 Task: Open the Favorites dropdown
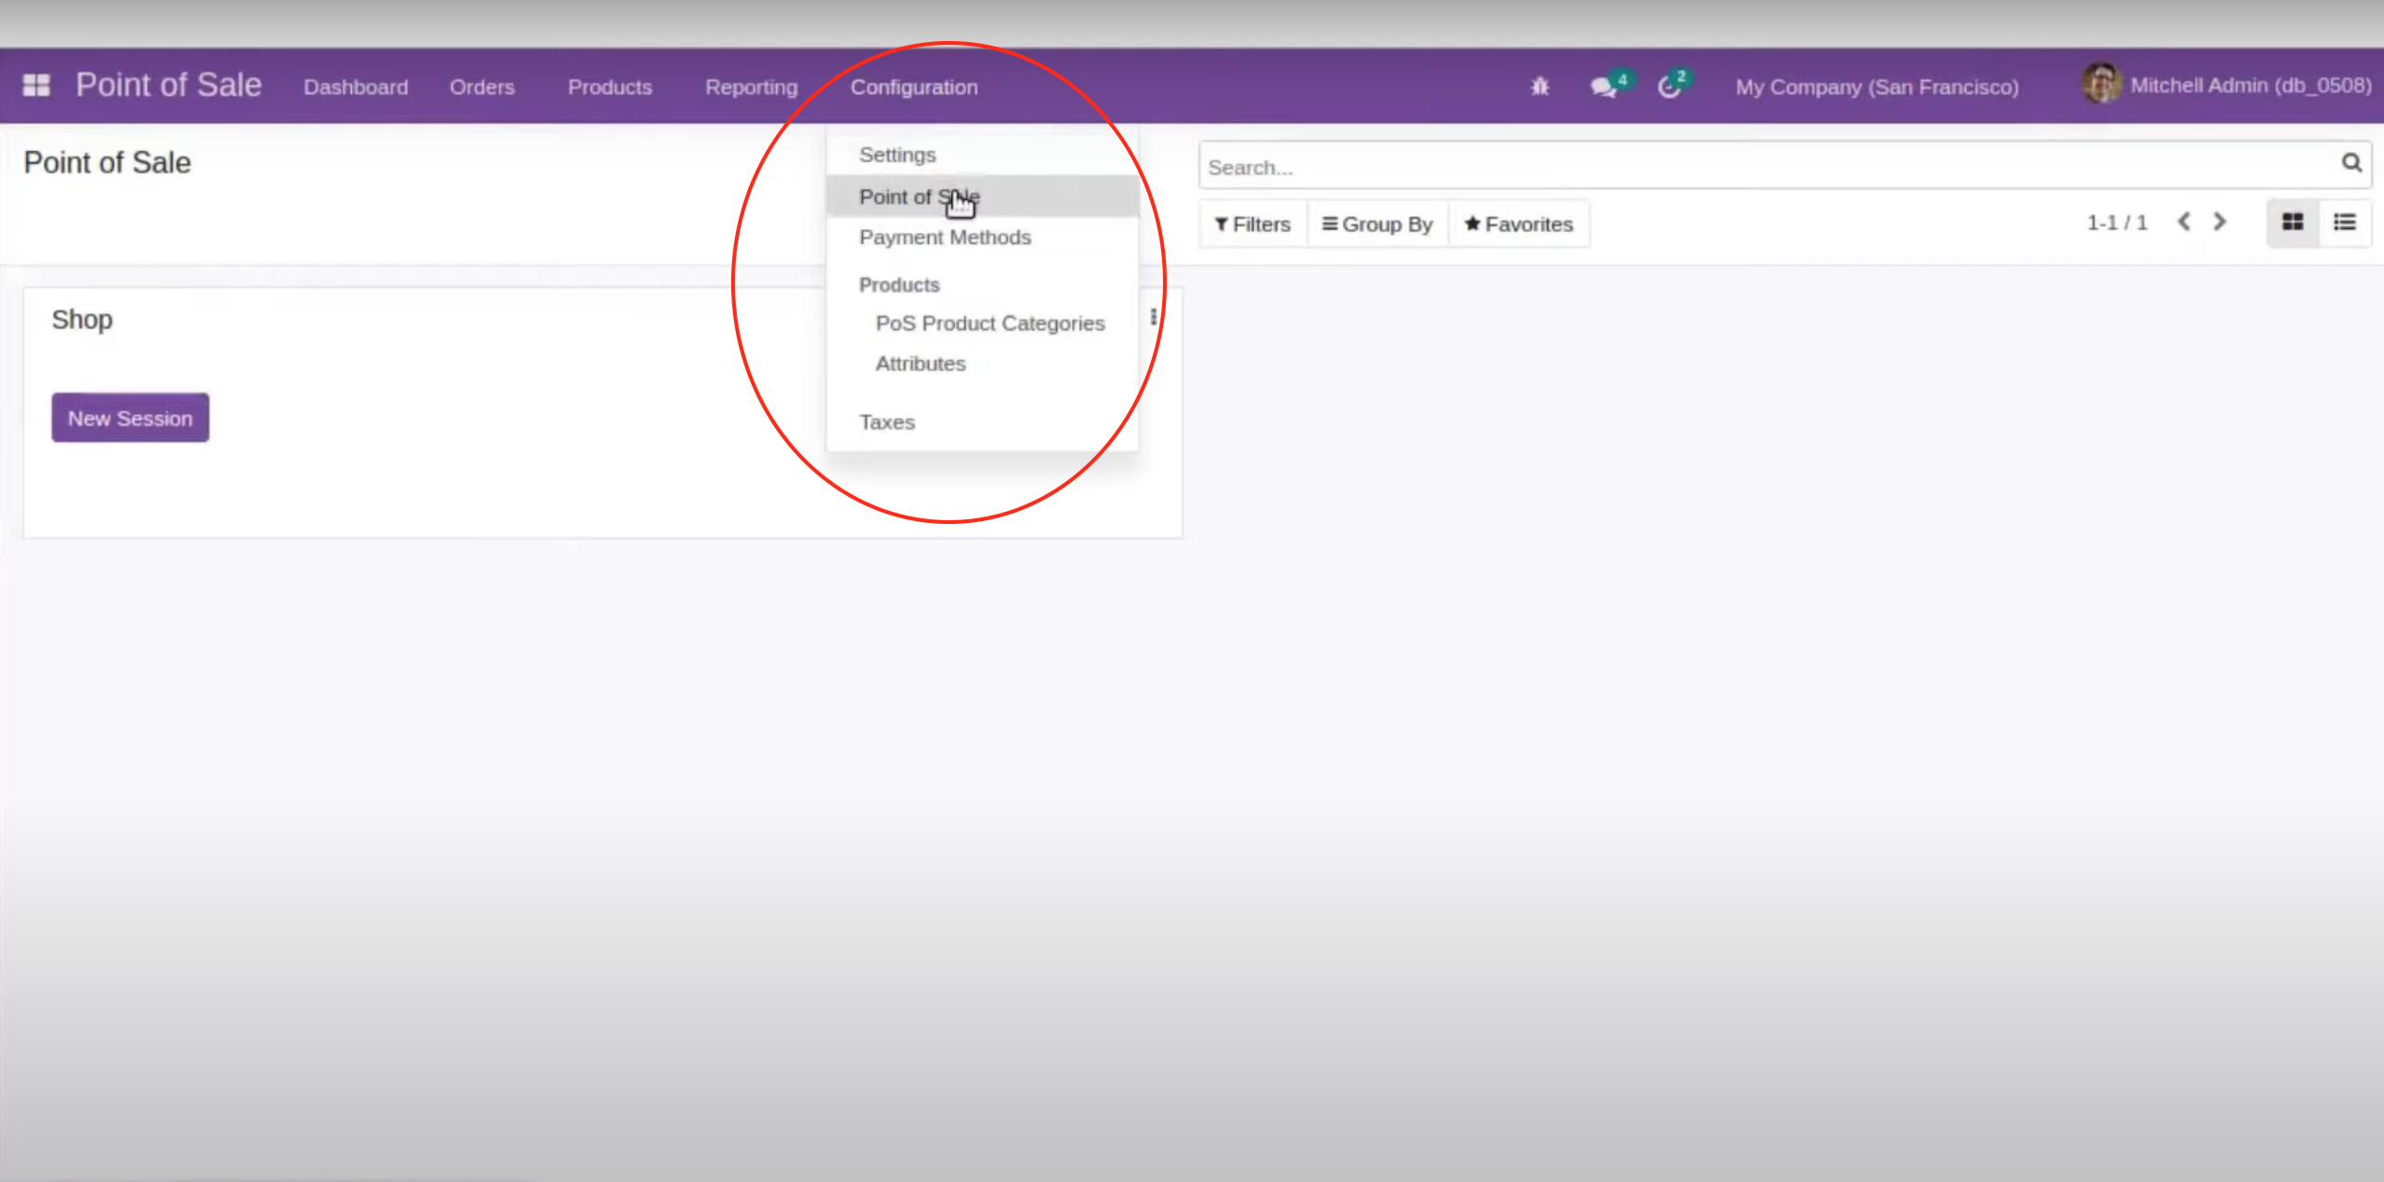point(1518,225)
